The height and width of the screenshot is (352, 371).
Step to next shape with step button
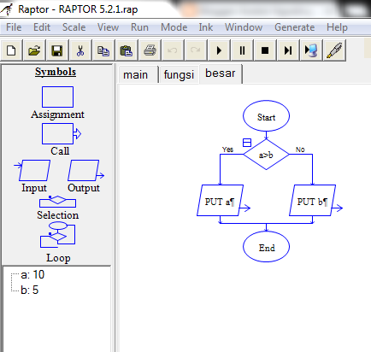[x=288, y=50]
